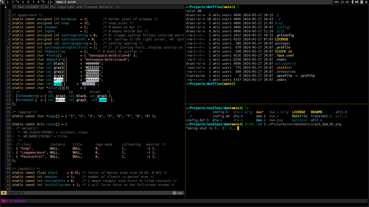Click the highlighted "#333333" color value
369x207 pixels.
point(93,76)
